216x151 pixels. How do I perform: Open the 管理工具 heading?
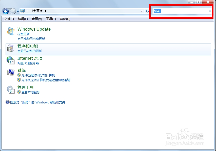pos(26,88)
